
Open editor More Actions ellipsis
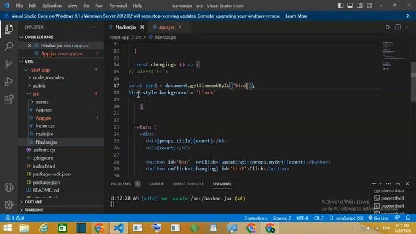tap(408, 27)
